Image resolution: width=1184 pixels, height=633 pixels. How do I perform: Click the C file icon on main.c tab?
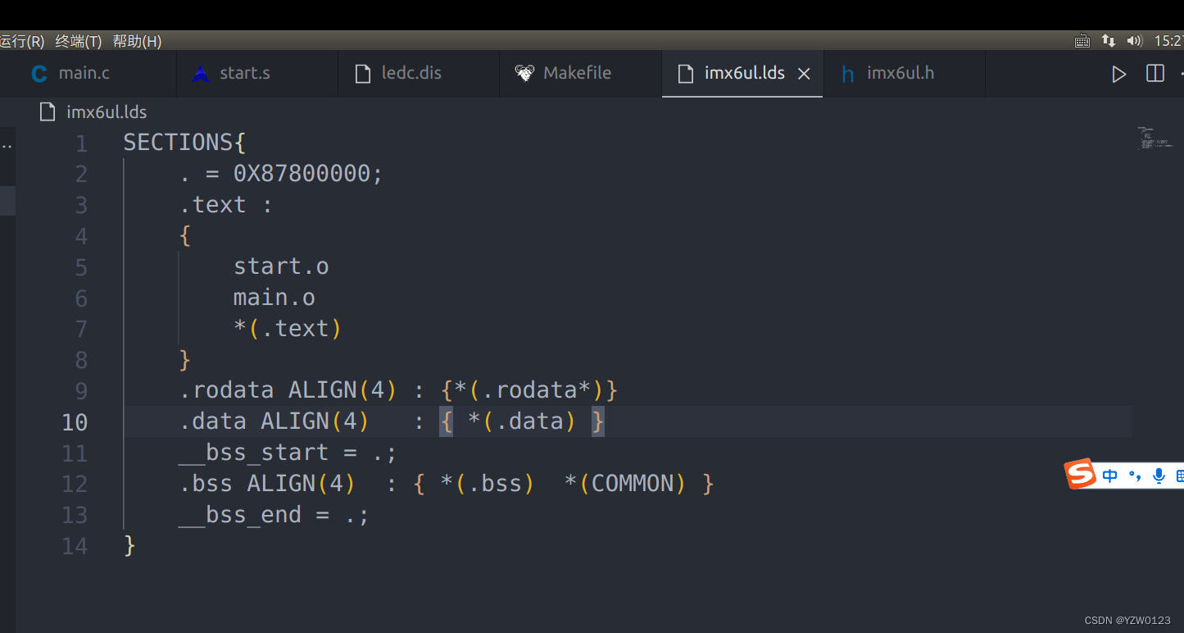click(x=39, y=74)
